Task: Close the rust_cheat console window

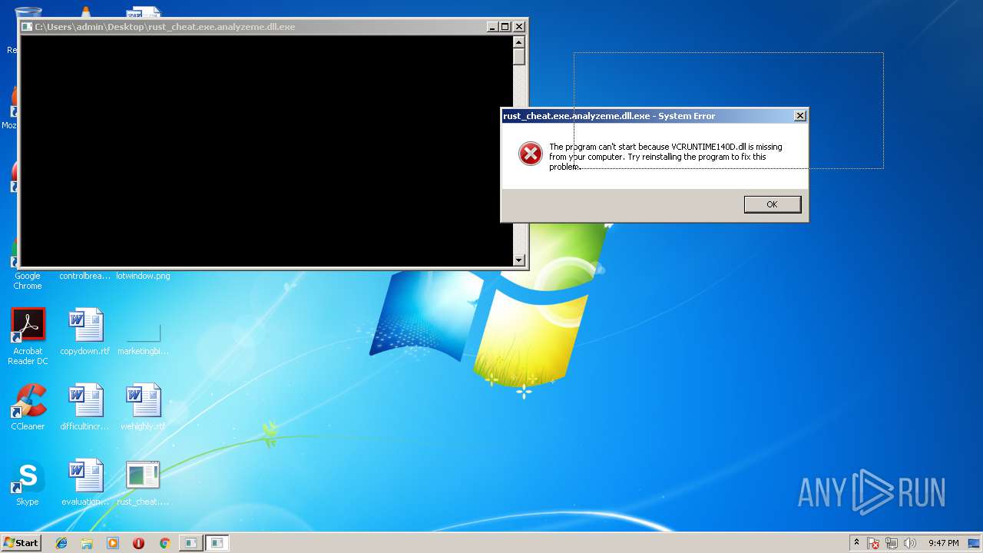Action: [518, 27]
